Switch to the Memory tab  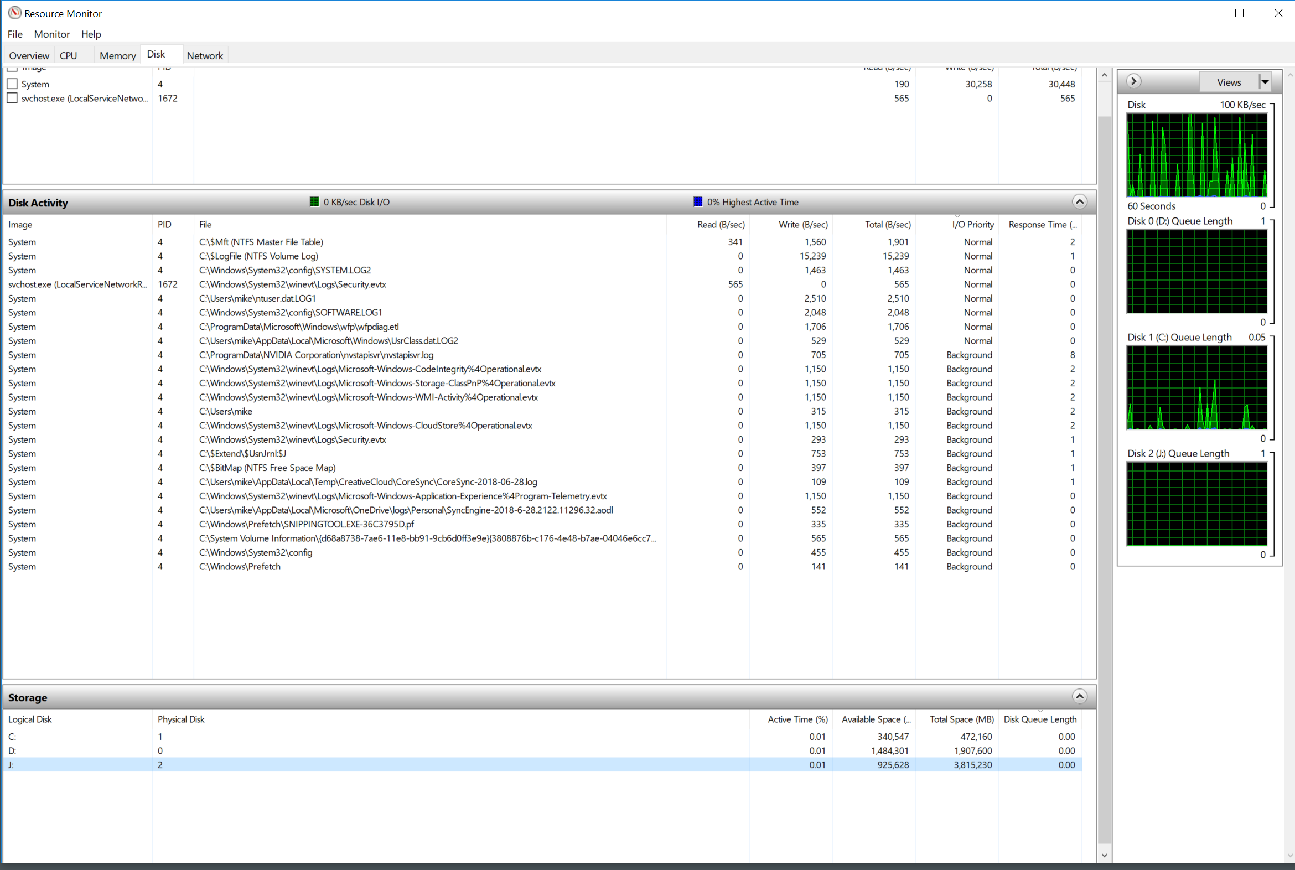point(118,55)
